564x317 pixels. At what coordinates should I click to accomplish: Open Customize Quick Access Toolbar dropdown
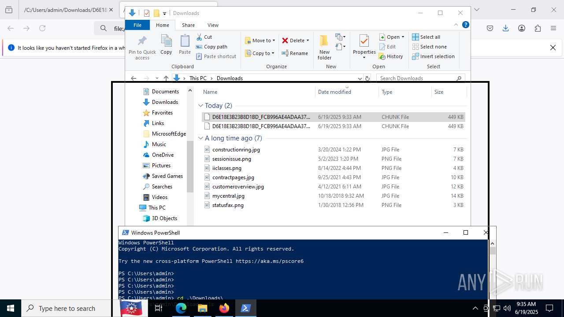click(x=164, y=14)
